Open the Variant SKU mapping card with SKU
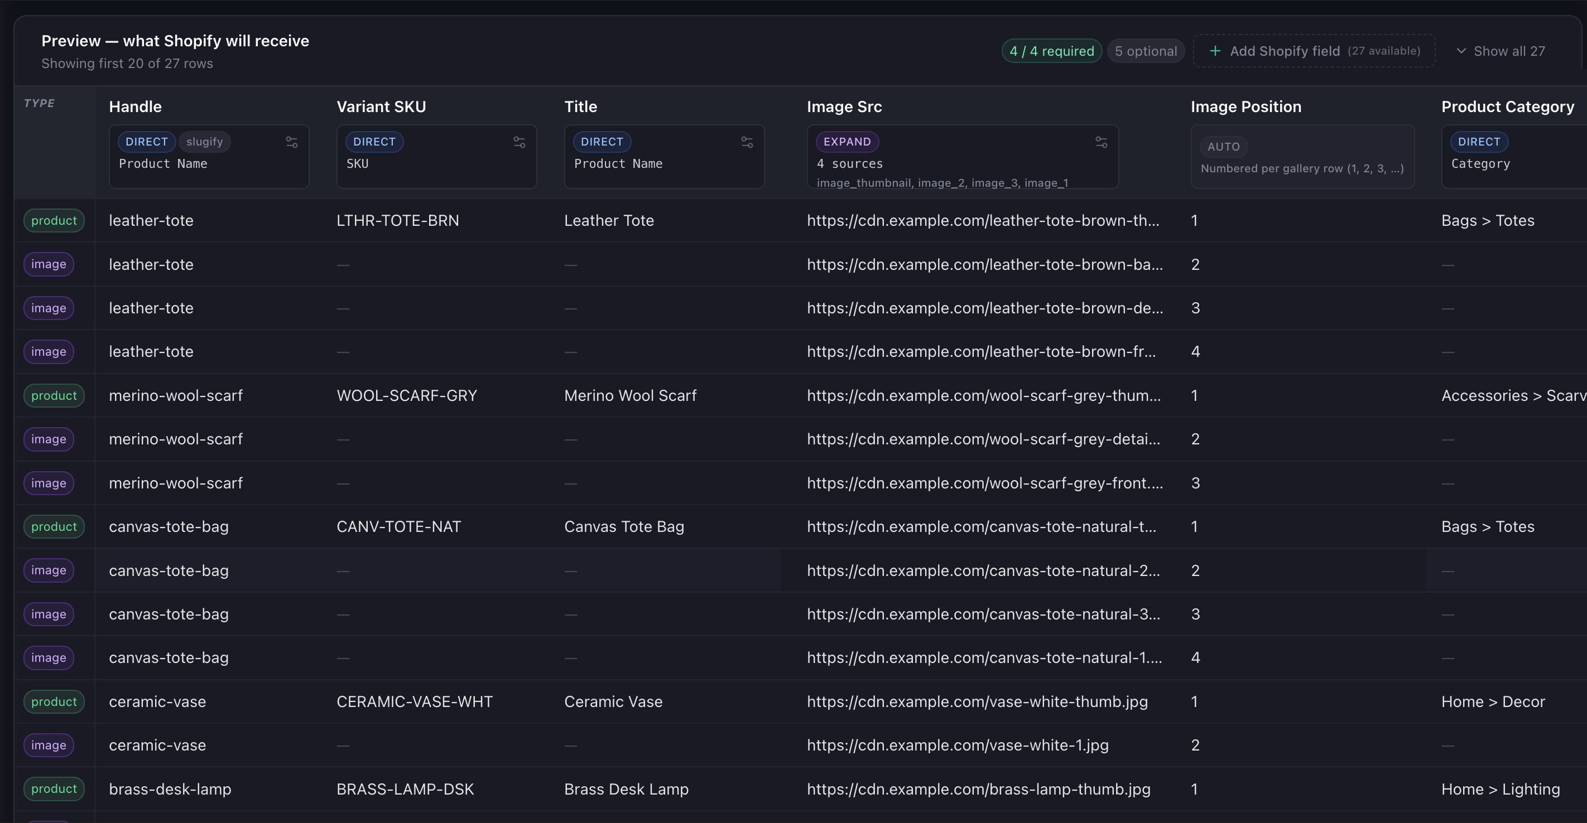This screenshot has height=823, width=1587. click(436, 157)
